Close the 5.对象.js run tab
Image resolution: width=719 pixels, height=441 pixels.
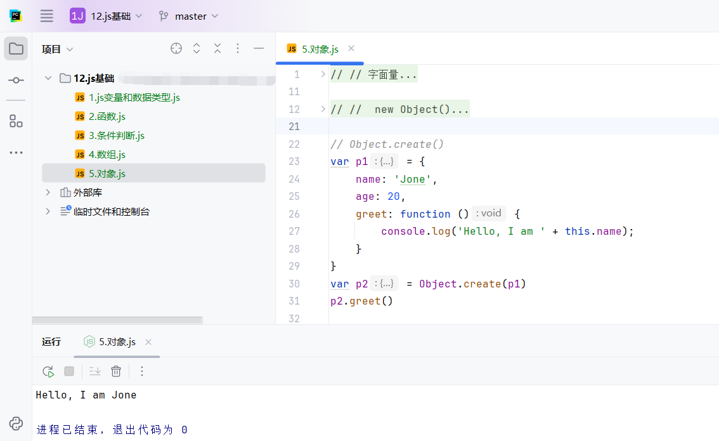point(148,342)
